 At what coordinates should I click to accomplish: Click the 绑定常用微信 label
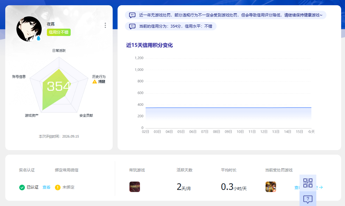67,170
